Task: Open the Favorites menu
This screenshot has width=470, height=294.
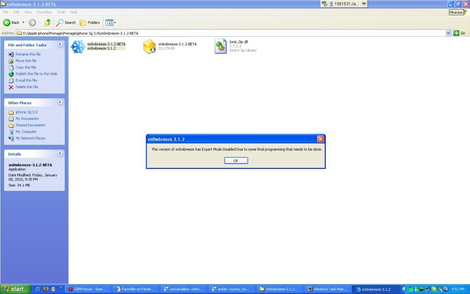Action: [x=44, y=12]
